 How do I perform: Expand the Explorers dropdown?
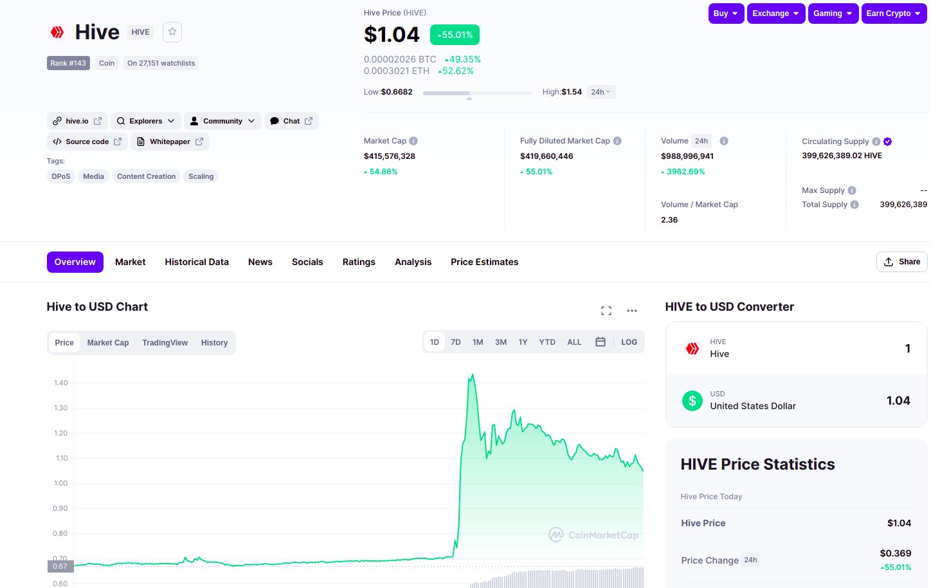(146, 121)
